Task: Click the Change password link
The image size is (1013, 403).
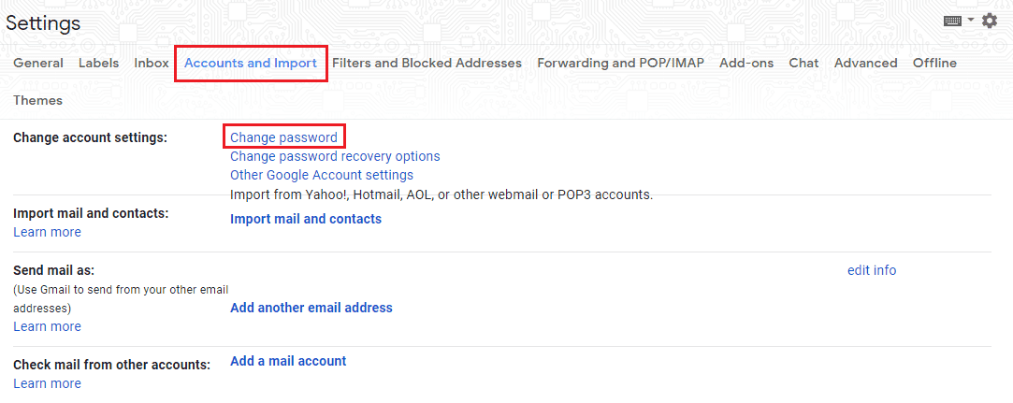Action: click(x=283, y=137)
